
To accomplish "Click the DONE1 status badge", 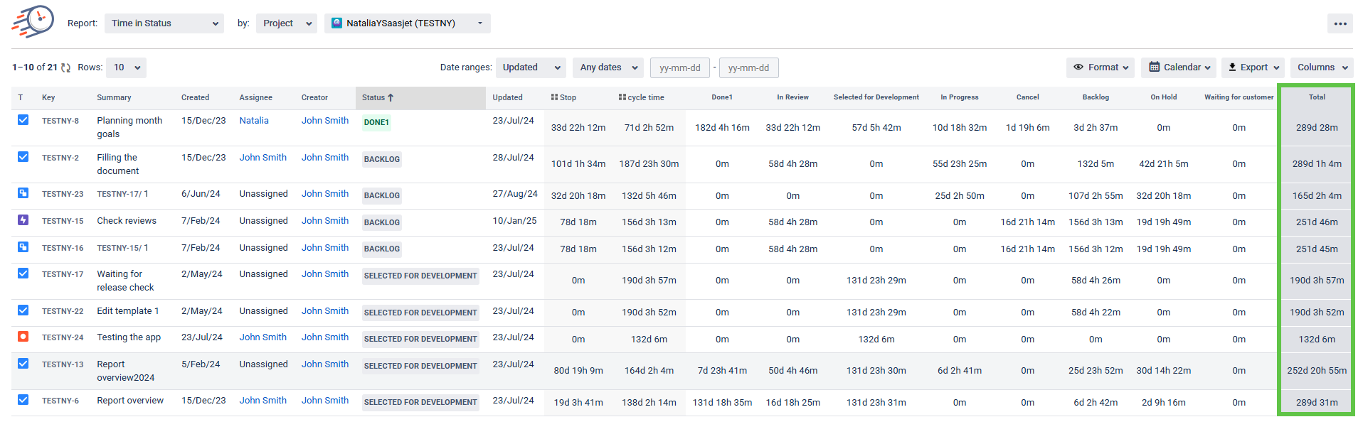I will click(376, 122).
